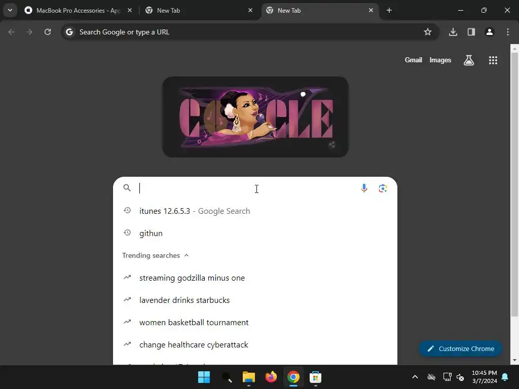This screenshot has width=519, height=389.
Task: Select the active rightmost New Tab
Action: [x=320, y=10]
